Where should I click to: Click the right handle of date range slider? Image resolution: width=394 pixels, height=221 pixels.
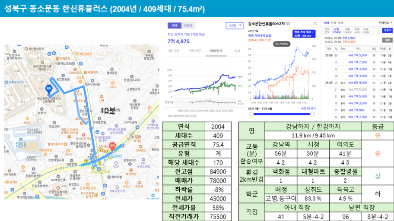point(312,114)
